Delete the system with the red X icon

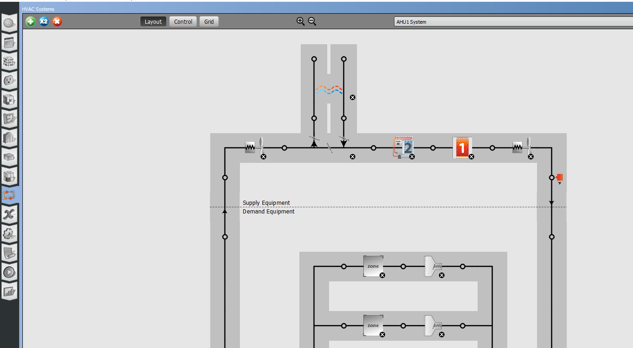point(57,21)
